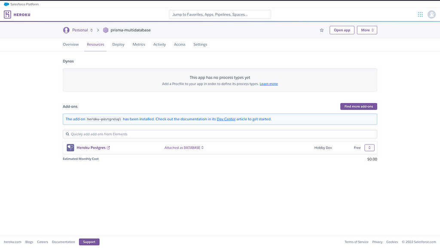Open the Documentation footer link
This screenshot has height=248, width=440.
click(x=64, y=242)
